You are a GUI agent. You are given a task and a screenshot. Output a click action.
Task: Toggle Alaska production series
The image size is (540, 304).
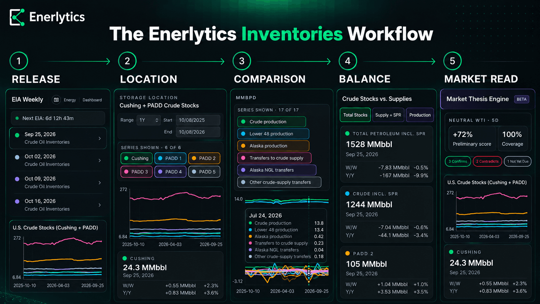pyautogui.click(x=273, y=146)
